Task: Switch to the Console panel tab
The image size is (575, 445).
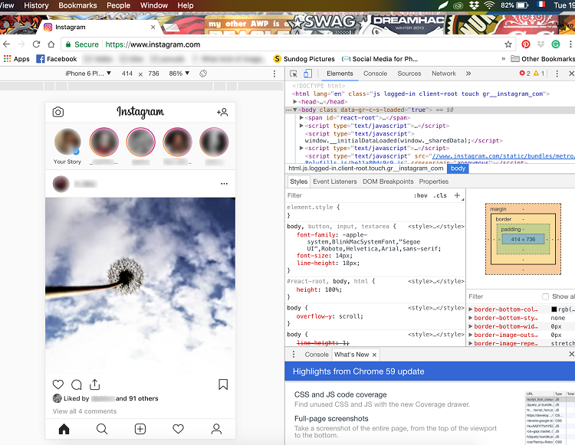Action: coord(375,74)
